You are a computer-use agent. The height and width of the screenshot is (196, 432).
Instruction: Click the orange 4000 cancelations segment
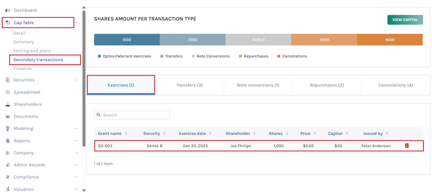click(390, 39)
